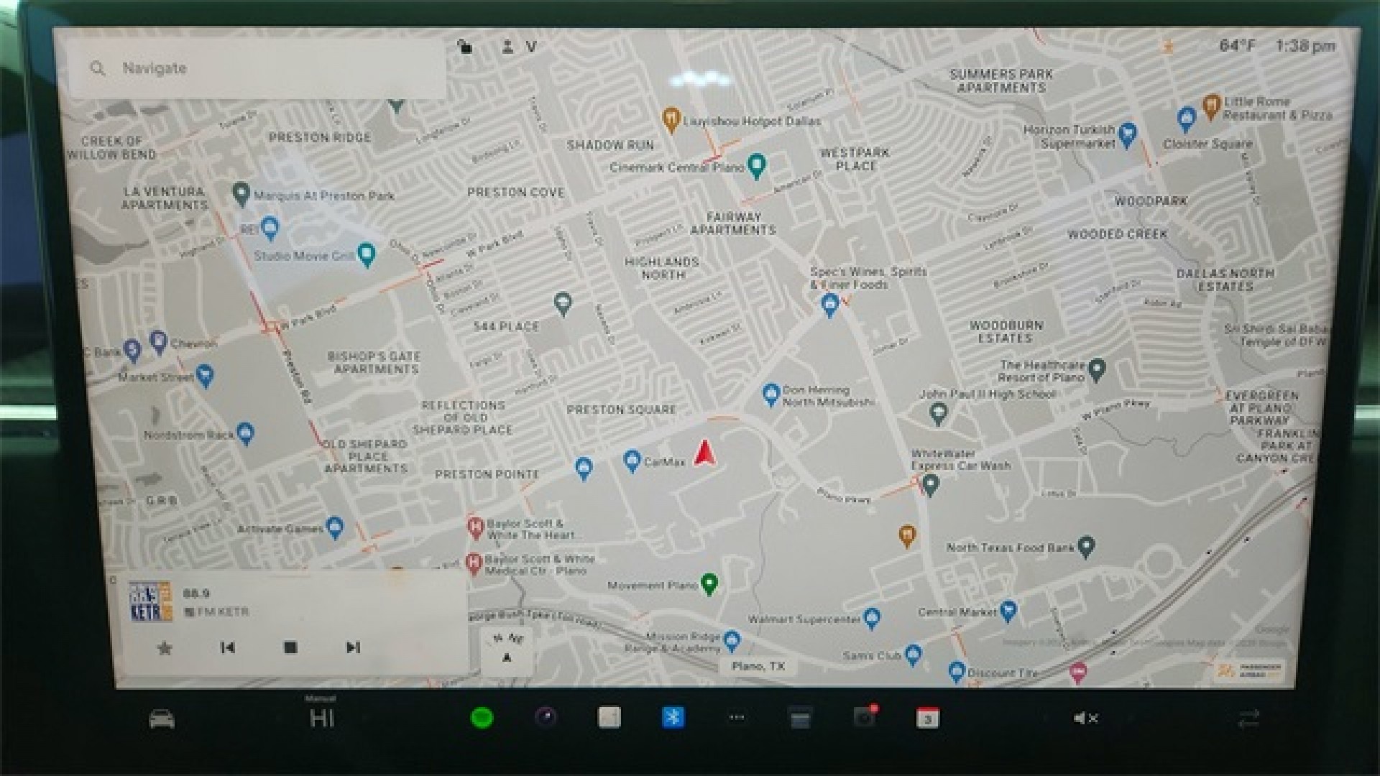This screenshot has width=1380, height=776.
Task: Tap the Studio Movie Grill pin
Action: pyautogui.click(x=367, y=254)
